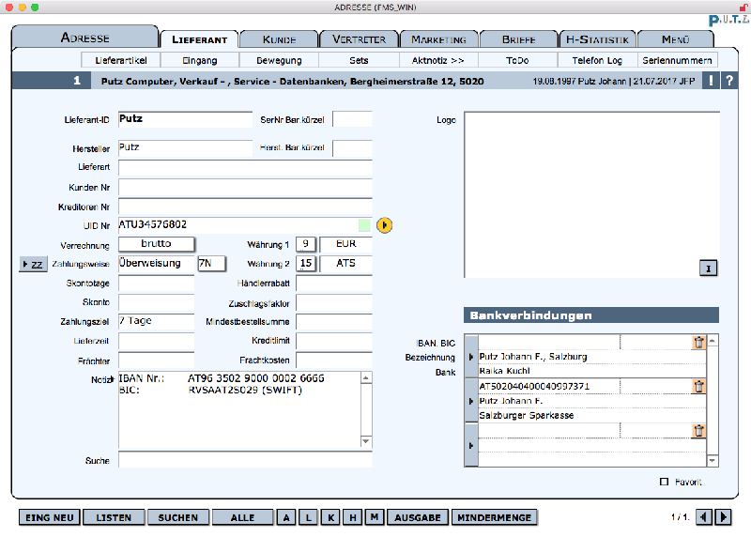The image size is (751, 537).
Task: Click the SUCHEN button
Action: tap(178, 517)
